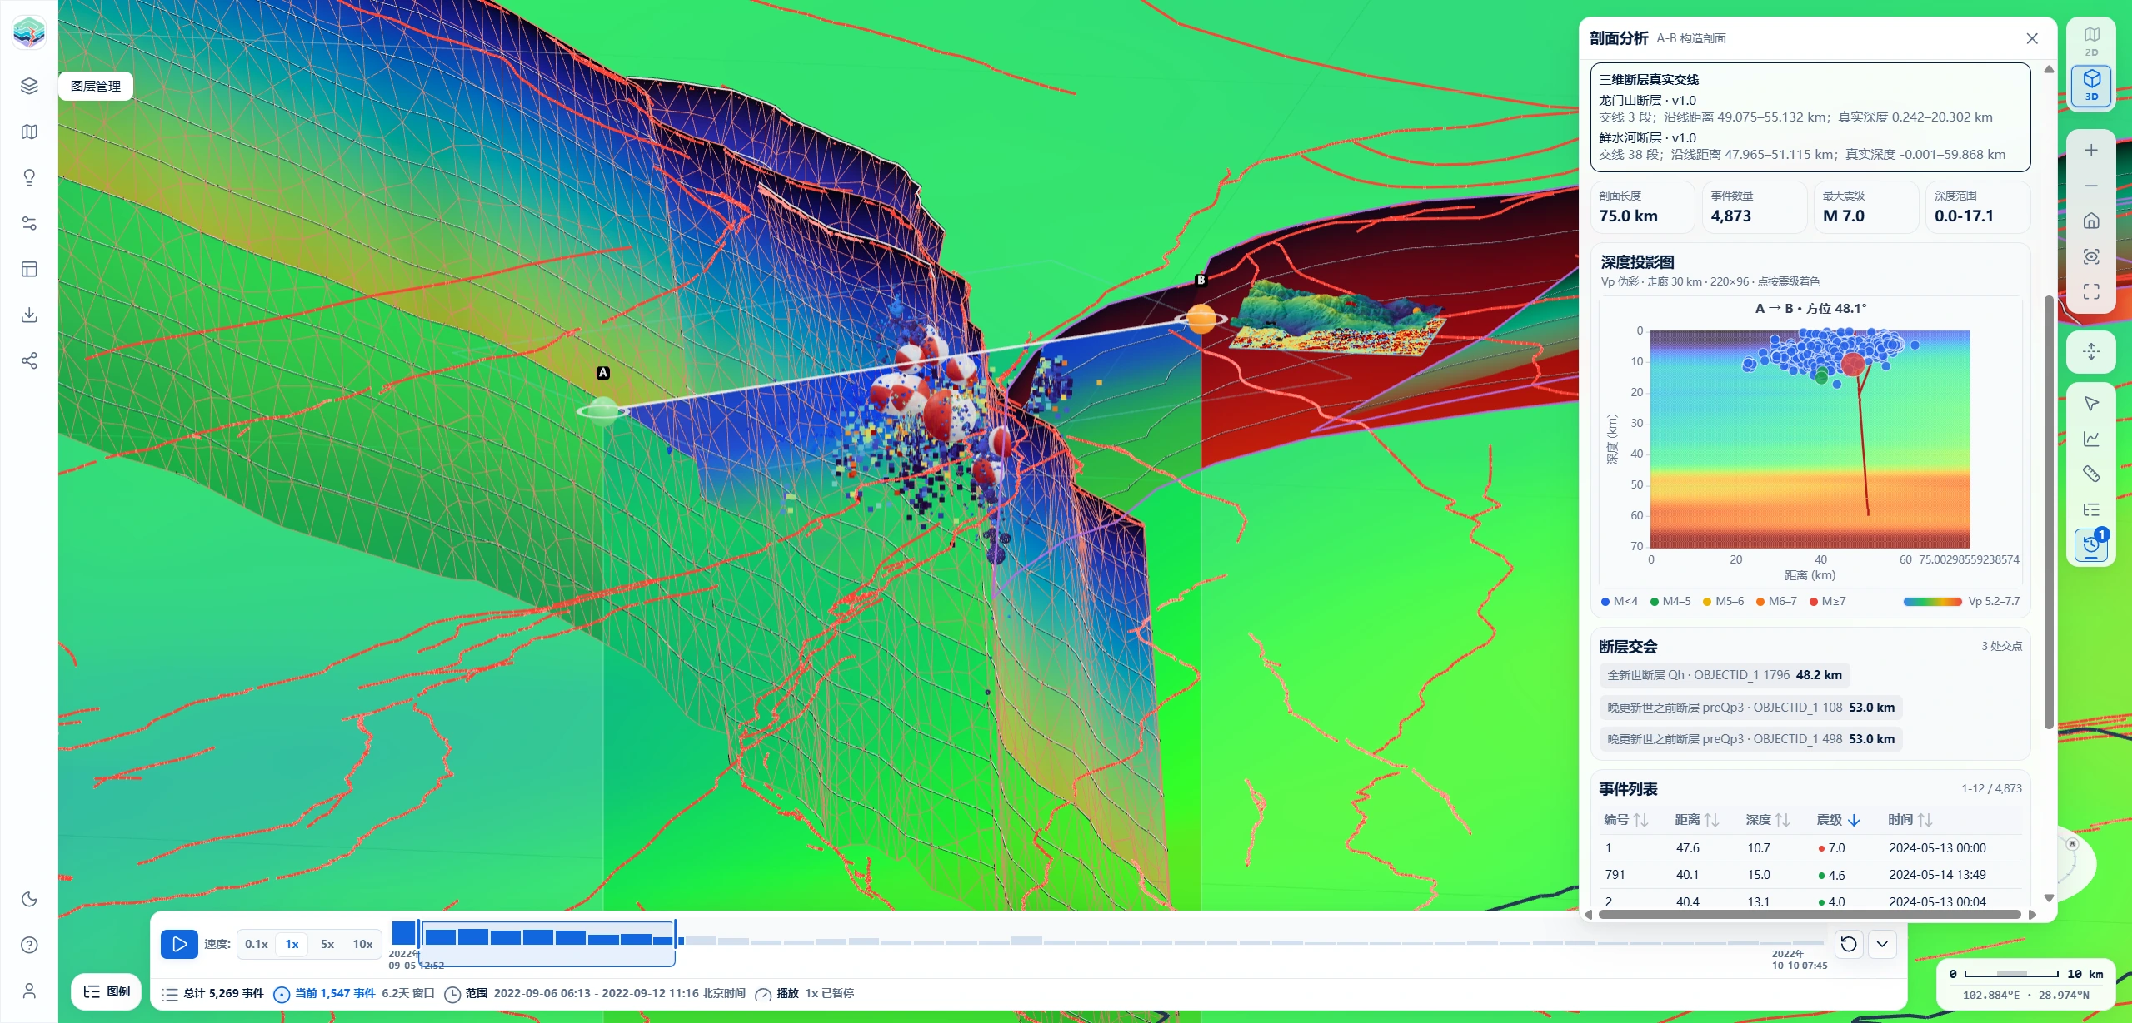Open the help question-mark icon

tap(29, 945)
